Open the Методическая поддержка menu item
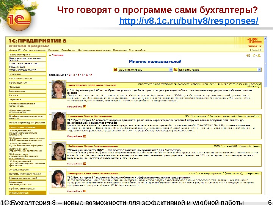Image resolution: width=273 pixels, height=205 pixels. 94,50
